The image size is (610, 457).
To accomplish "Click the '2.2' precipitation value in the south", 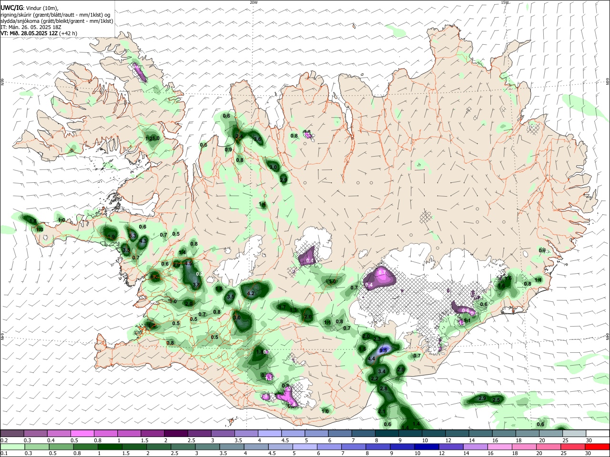I will click(x=375, y=379).
